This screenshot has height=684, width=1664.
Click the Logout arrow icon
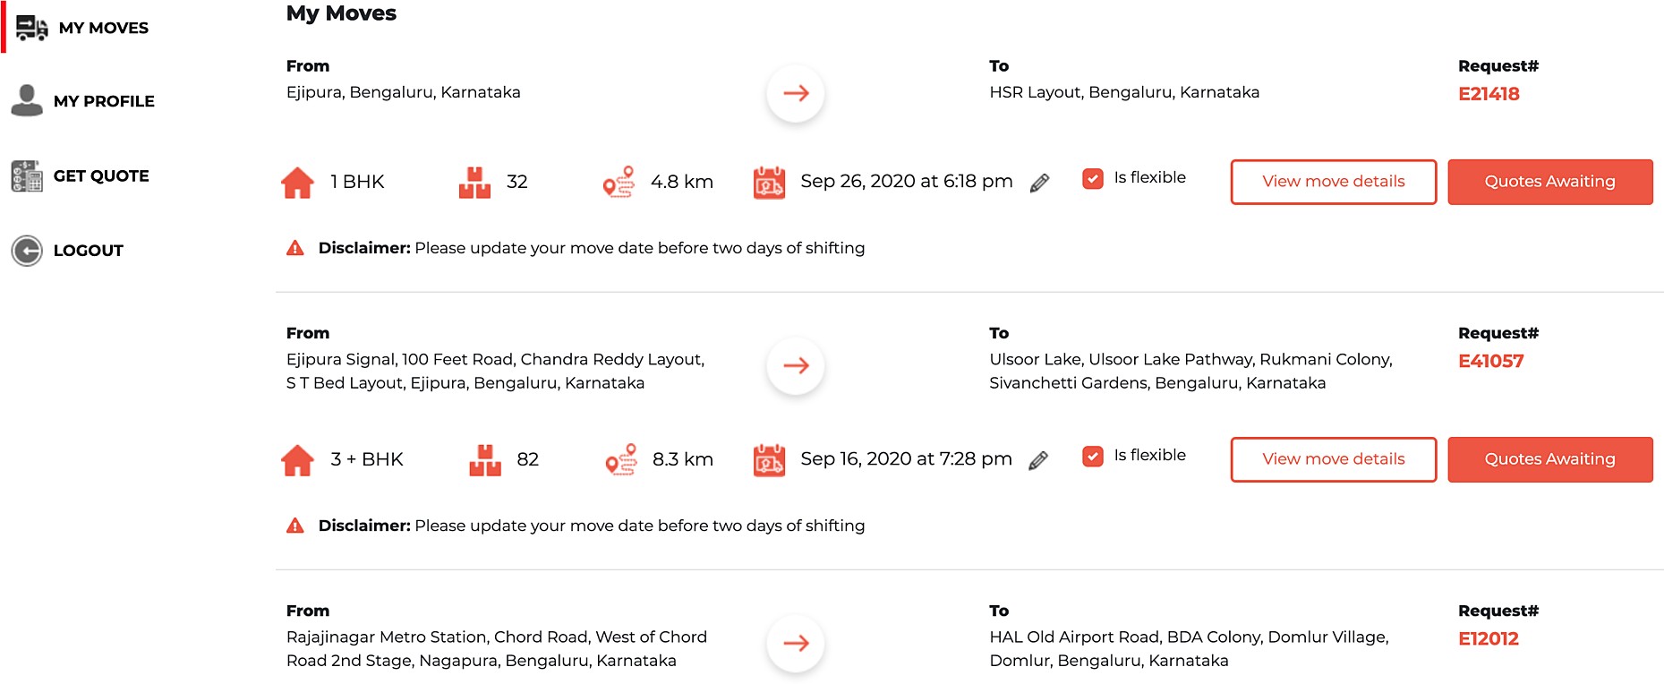click(27, 251)
